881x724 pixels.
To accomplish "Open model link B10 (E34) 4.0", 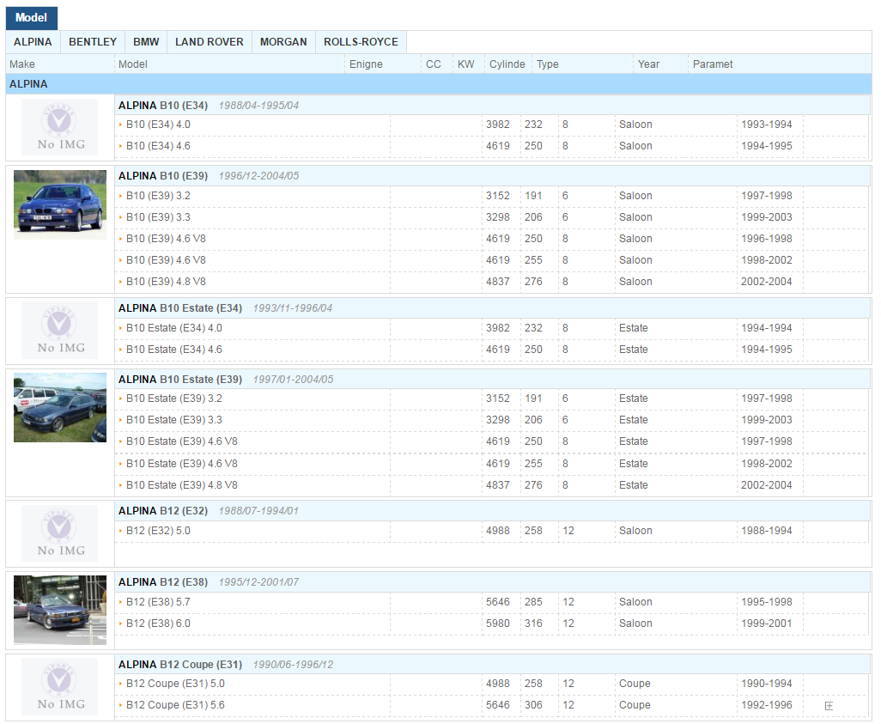I will (x=158, y=125).
